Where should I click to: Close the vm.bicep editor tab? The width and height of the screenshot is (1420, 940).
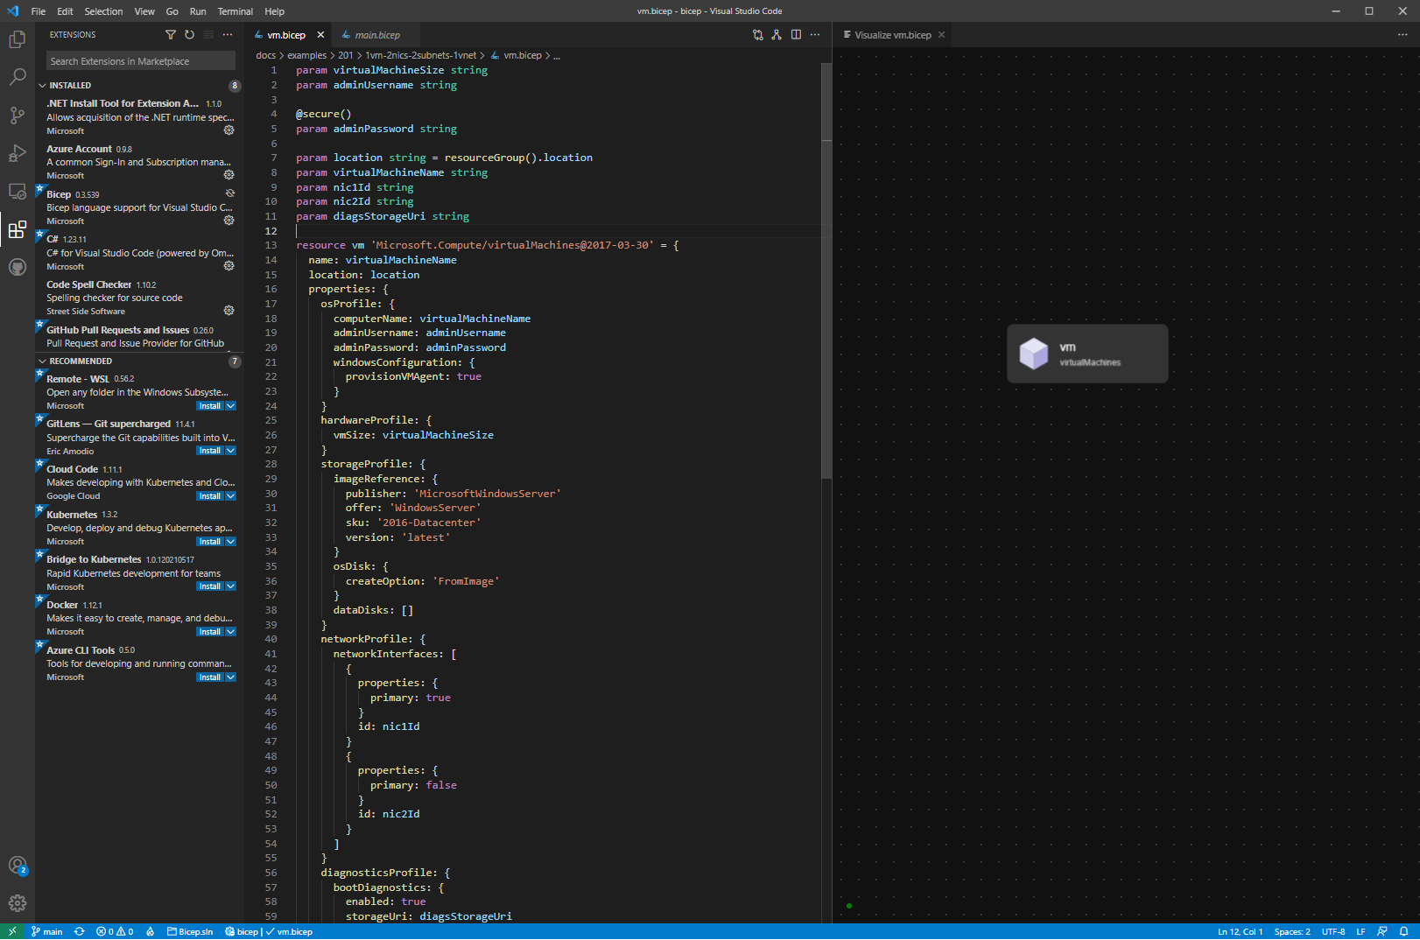click(x=320, y=35)
